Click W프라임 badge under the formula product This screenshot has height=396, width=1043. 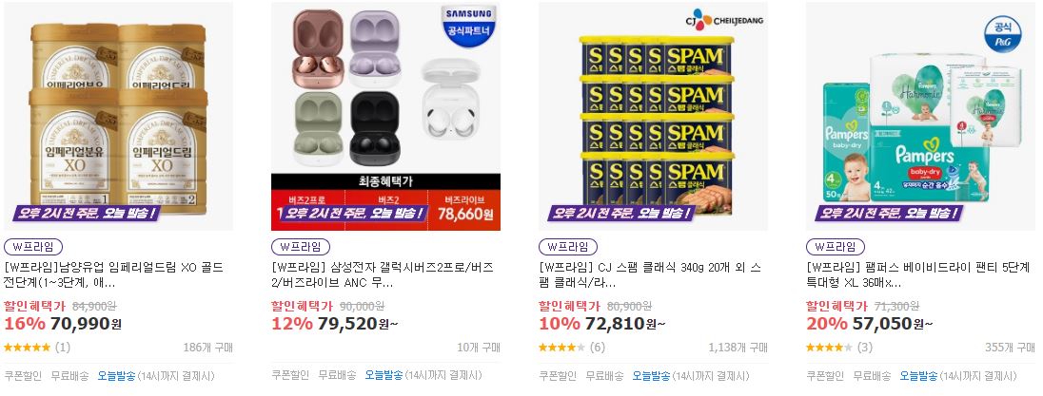[x=33, y=247]
